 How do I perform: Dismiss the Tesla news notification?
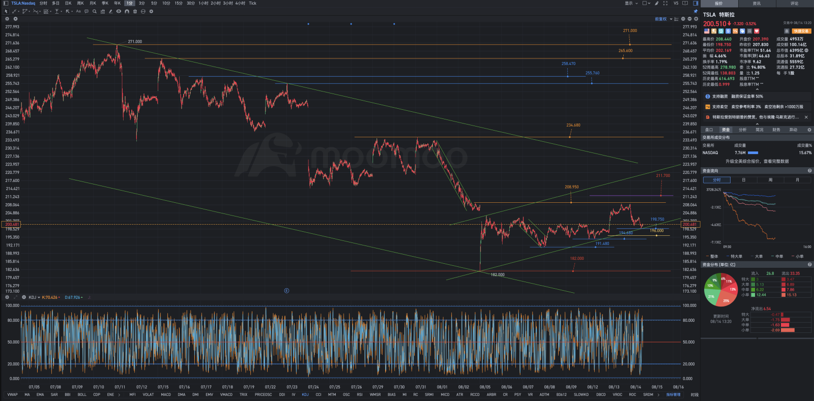click(806, 117)
